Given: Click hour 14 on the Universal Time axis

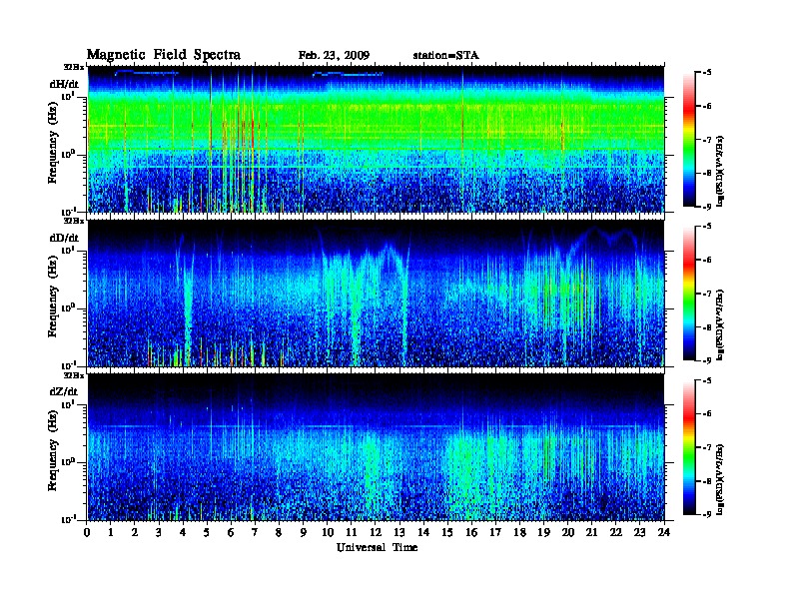Looking at the screenshot, I should pyautogui.click(x=423, y=532).
